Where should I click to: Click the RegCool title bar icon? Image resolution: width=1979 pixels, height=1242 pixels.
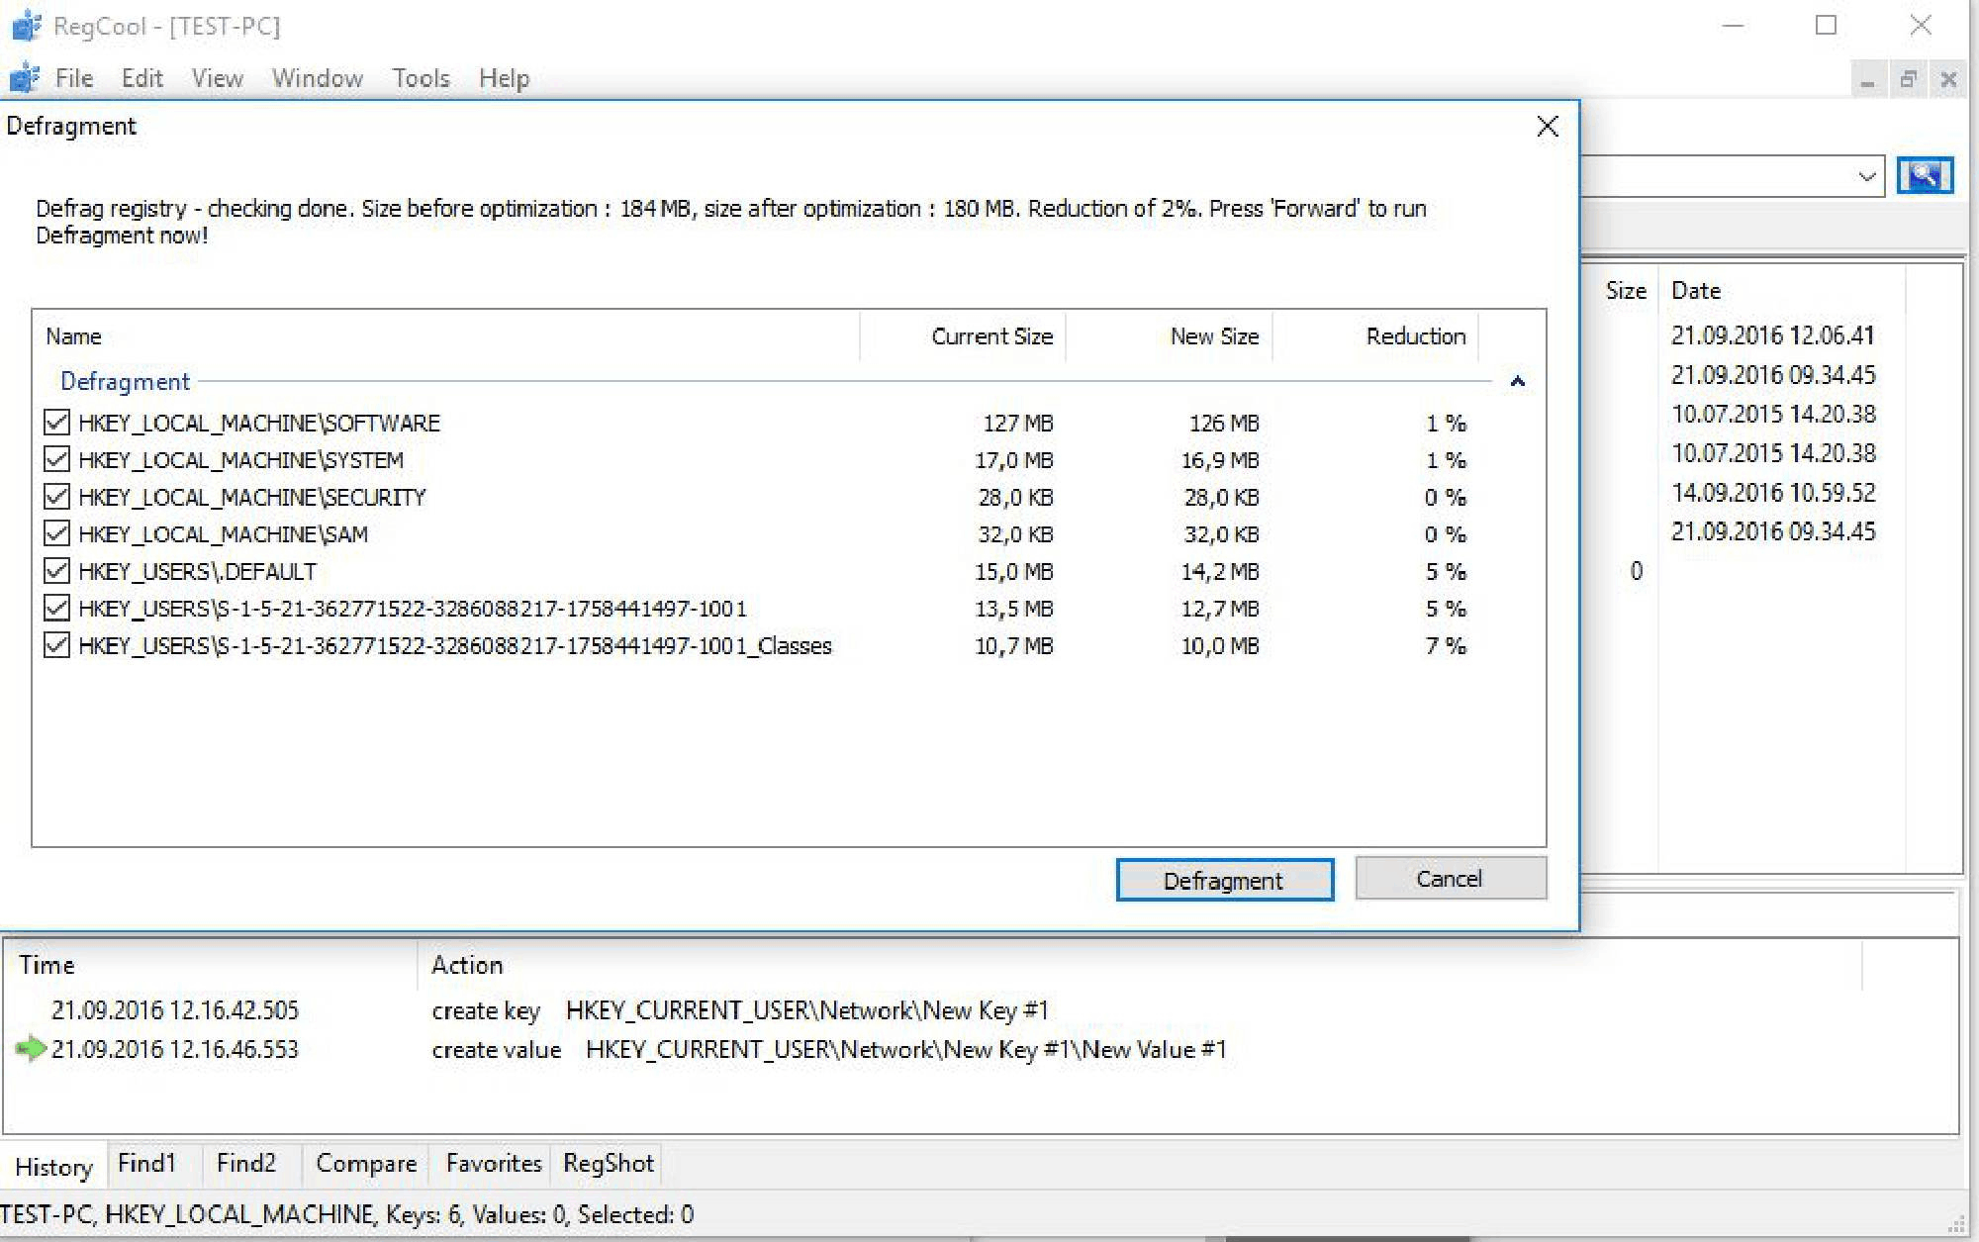click(x=26, y=26)
